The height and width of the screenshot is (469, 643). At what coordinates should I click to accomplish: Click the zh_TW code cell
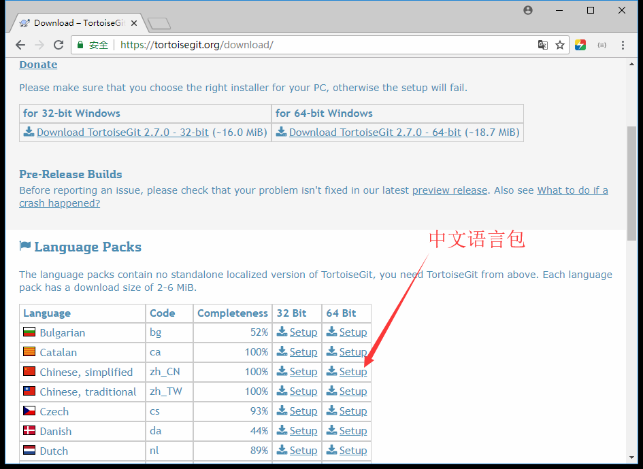pos(169,392)
